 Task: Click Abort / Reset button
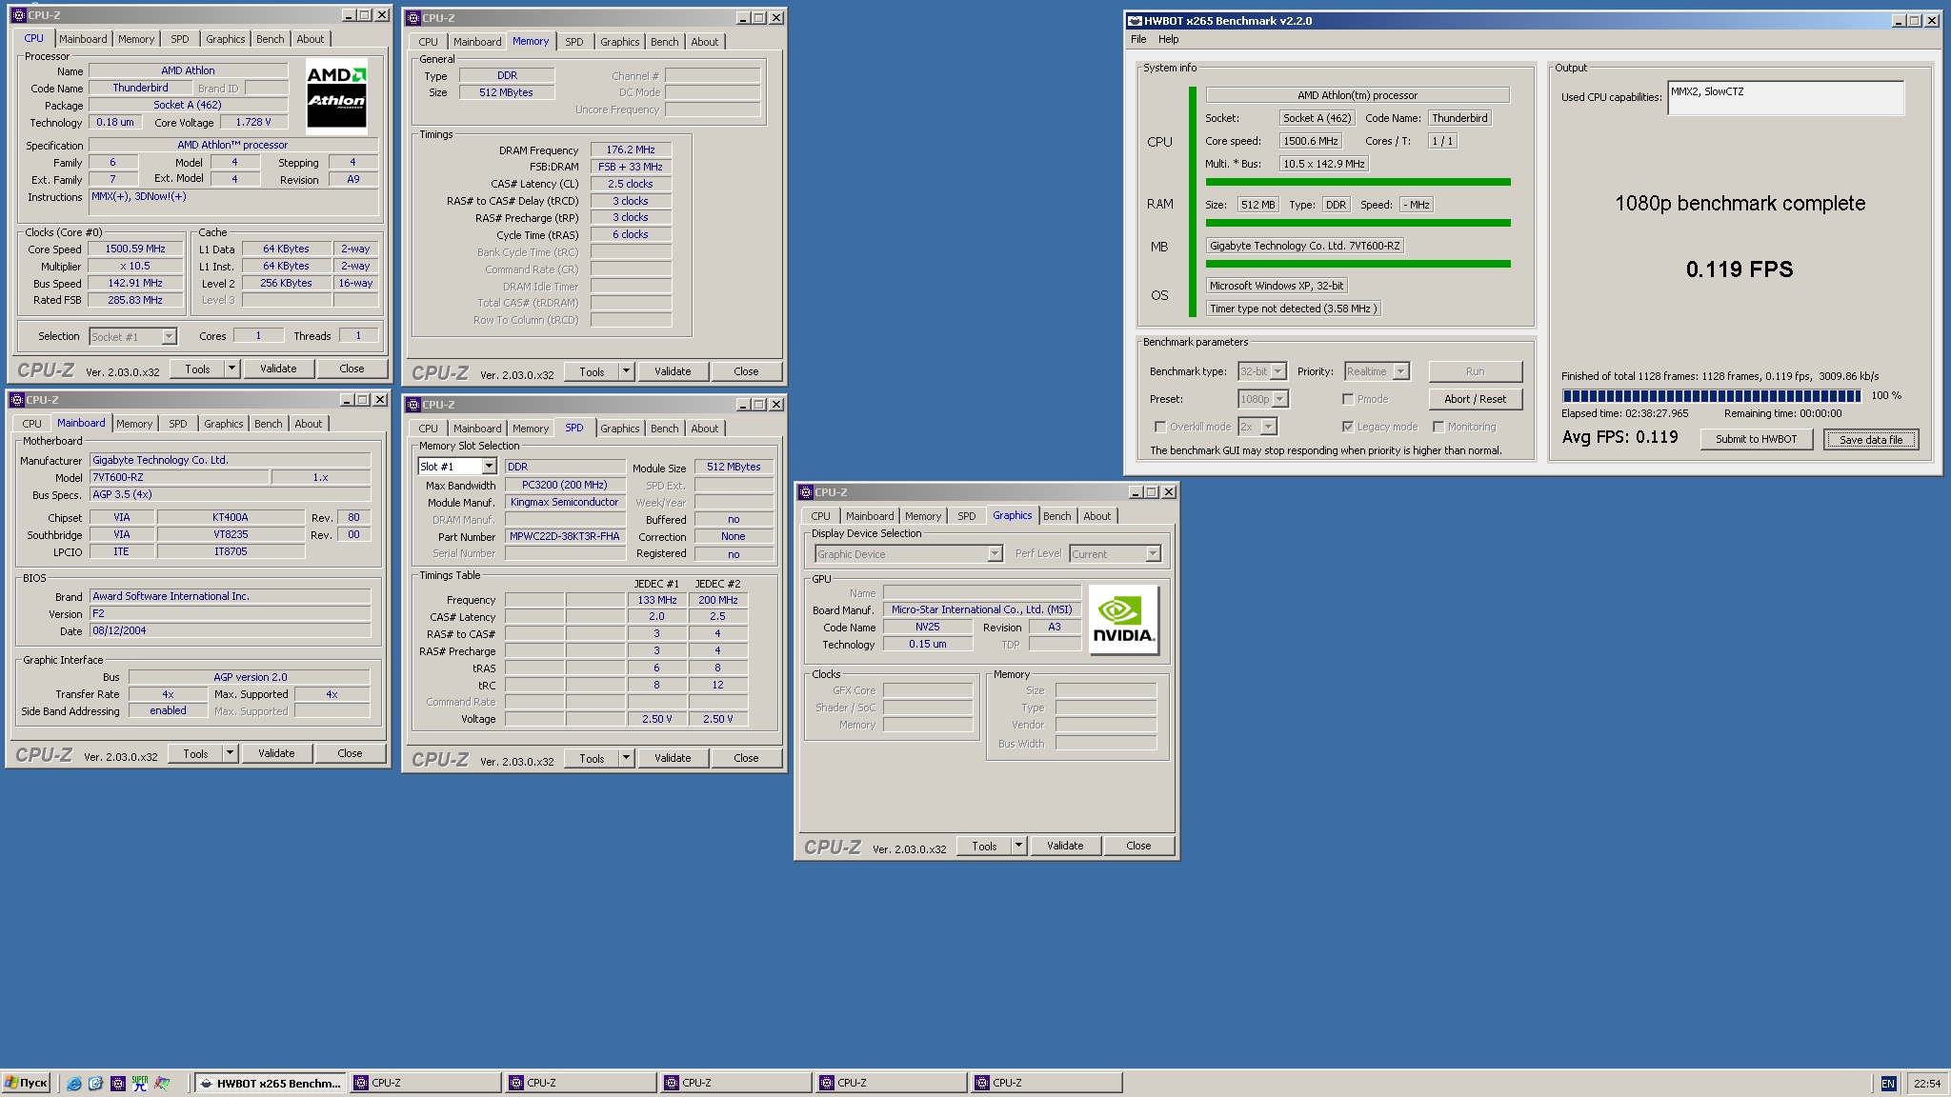coord(1475,399)
